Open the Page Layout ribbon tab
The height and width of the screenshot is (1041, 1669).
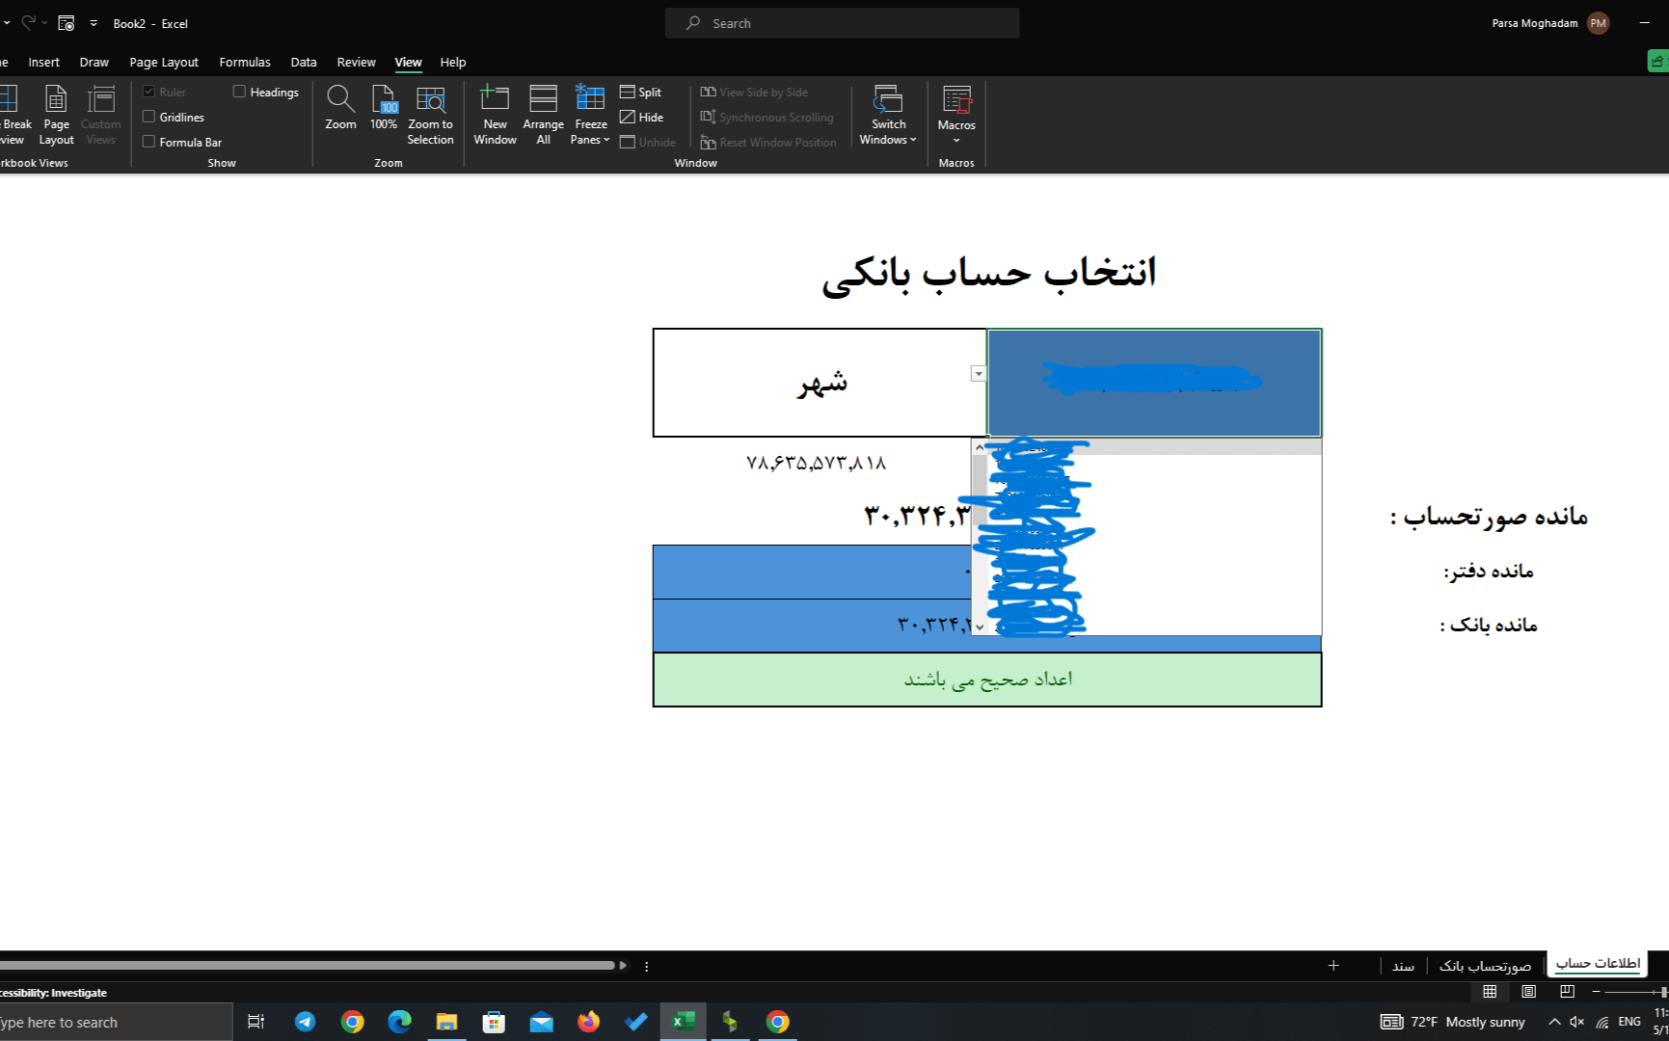[164, 62]
